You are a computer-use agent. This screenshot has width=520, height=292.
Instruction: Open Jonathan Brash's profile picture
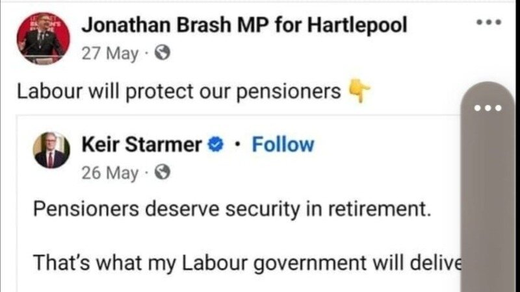[x=43, y=38]
